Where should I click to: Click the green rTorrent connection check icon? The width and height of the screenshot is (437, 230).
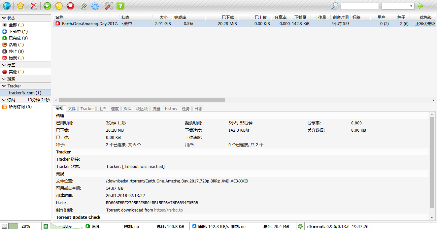[300, 226]
